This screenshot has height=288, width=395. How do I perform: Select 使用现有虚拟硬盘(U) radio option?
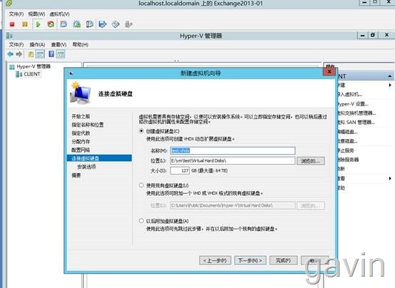tap(141, 185)
